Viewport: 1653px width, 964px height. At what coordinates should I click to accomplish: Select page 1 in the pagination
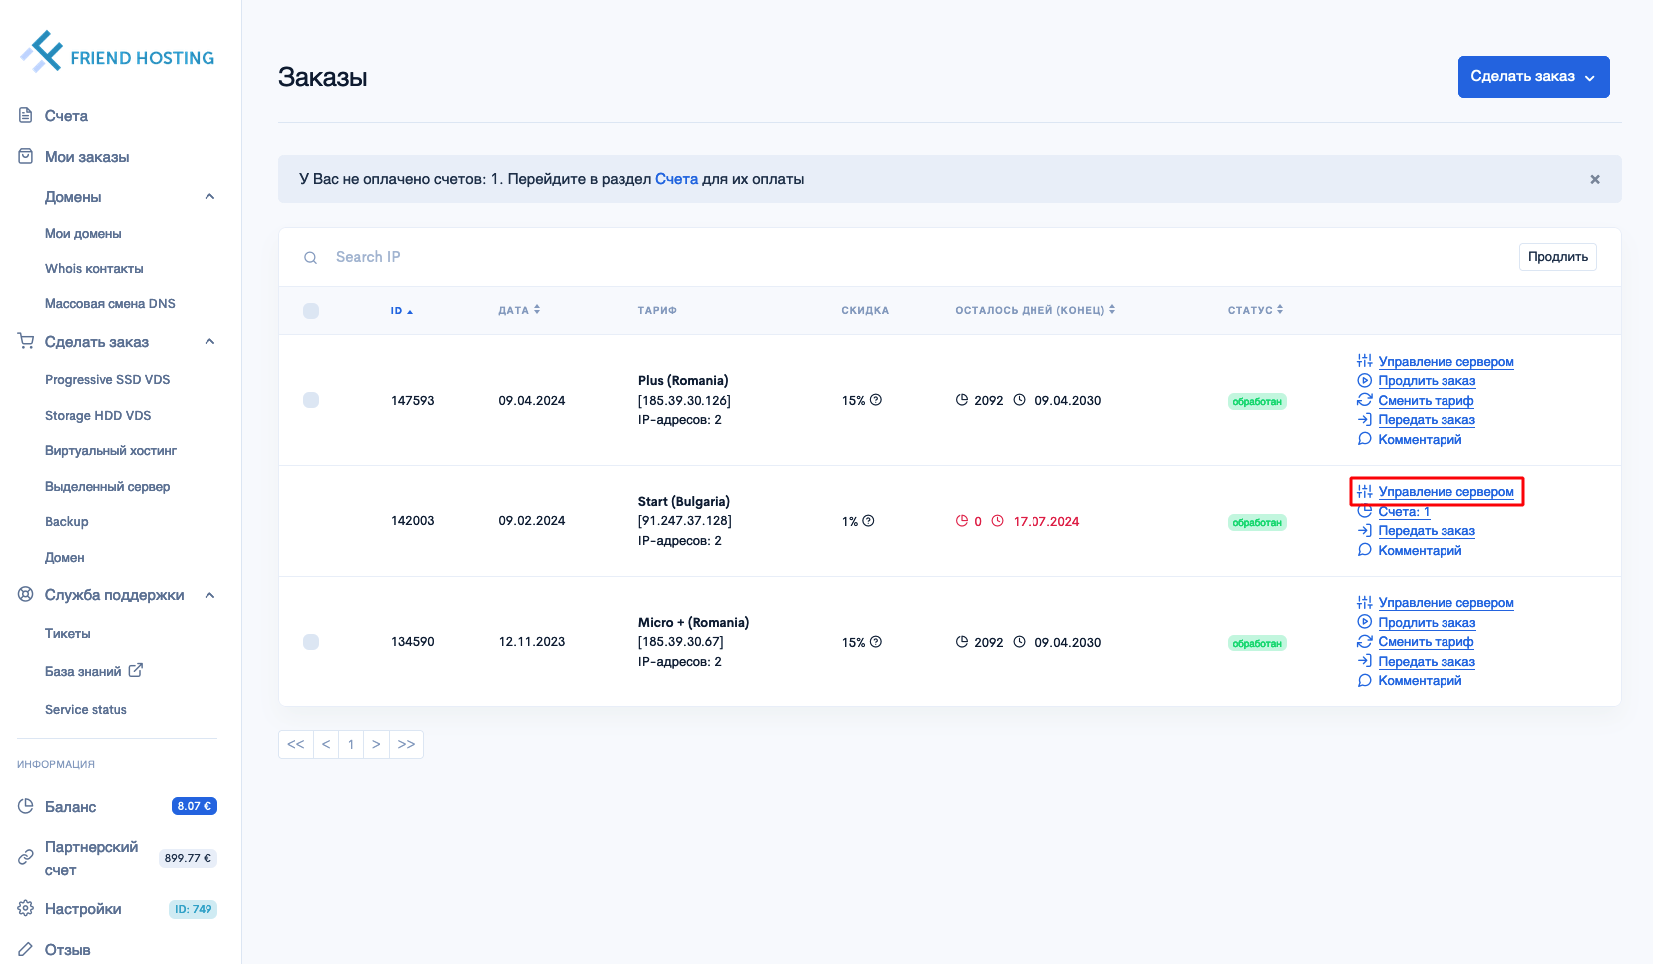[351, 745]
